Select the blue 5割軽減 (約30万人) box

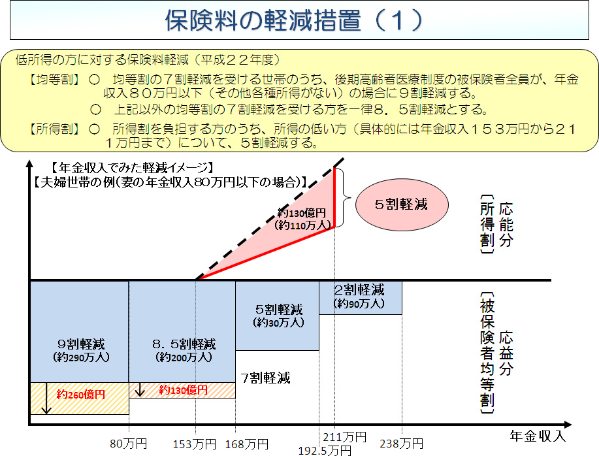(x=278, y=316)
